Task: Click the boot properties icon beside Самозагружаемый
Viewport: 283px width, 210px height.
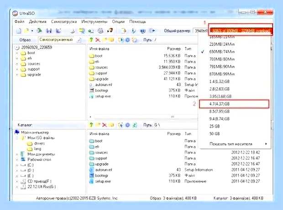Action: 79,40
